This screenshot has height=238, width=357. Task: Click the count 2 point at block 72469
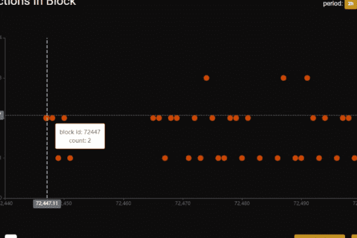pyautogui.click(x=177, y=118)
